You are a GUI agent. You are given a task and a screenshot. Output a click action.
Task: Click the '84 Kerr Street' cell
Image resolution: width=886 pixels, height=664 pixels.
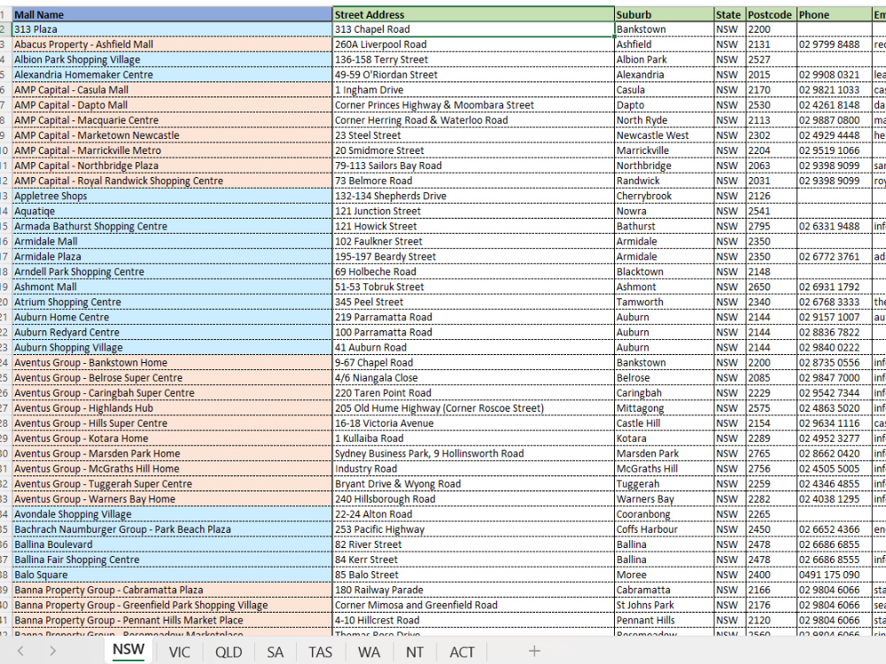coord(473,560)
